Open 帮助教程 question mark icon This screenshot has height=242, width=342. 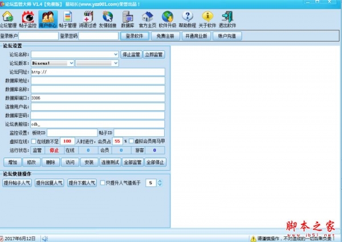coord(188,19)
